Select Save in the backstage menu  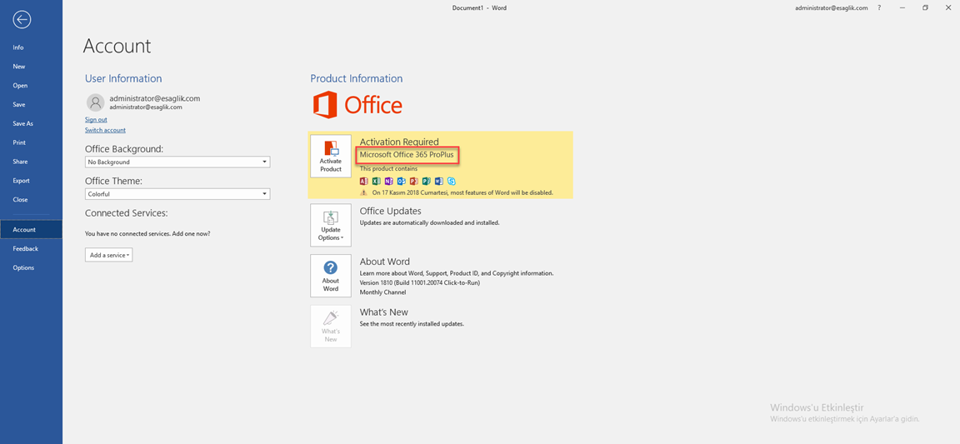pos(31,105)
